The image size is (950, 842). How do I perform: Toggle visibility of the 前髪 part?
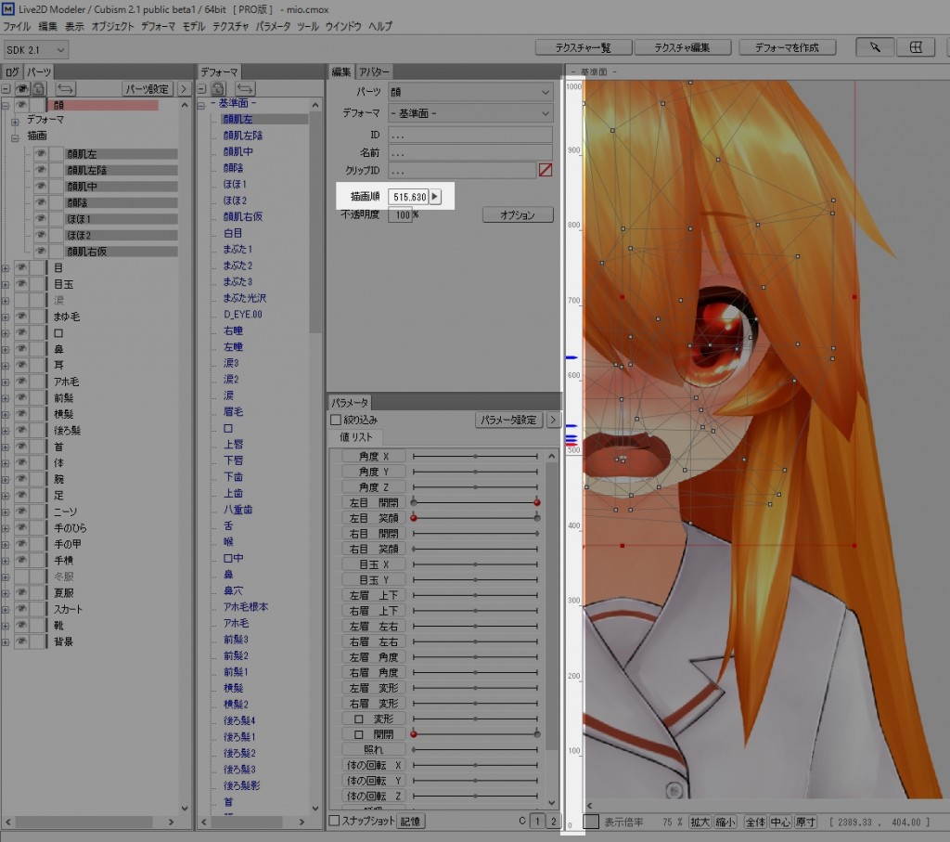pyautogui.click(x=21, y=397)
